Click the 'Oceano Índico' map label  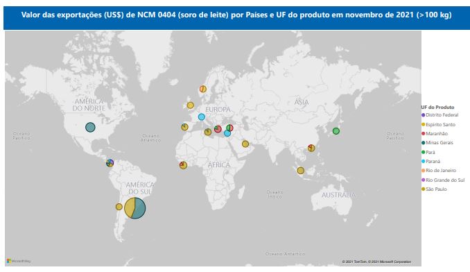(x=275, y=194)
